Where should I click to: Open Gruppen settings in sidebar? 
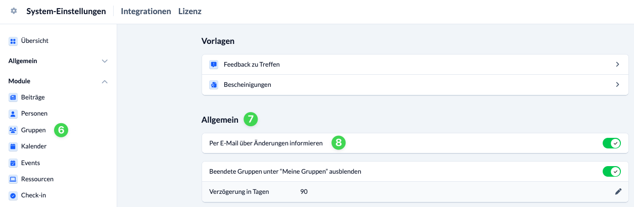point(33,130)
